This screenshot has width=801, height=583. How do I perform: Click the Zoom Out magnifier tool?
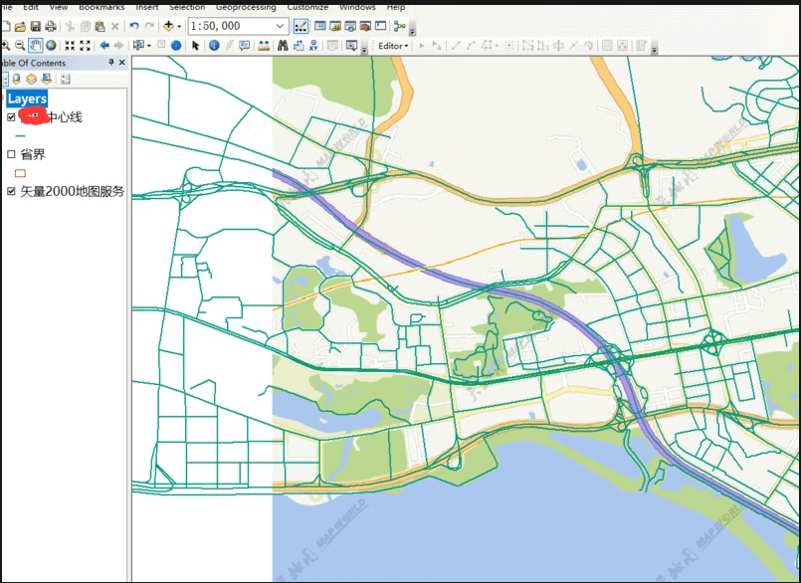pos(20,46)
